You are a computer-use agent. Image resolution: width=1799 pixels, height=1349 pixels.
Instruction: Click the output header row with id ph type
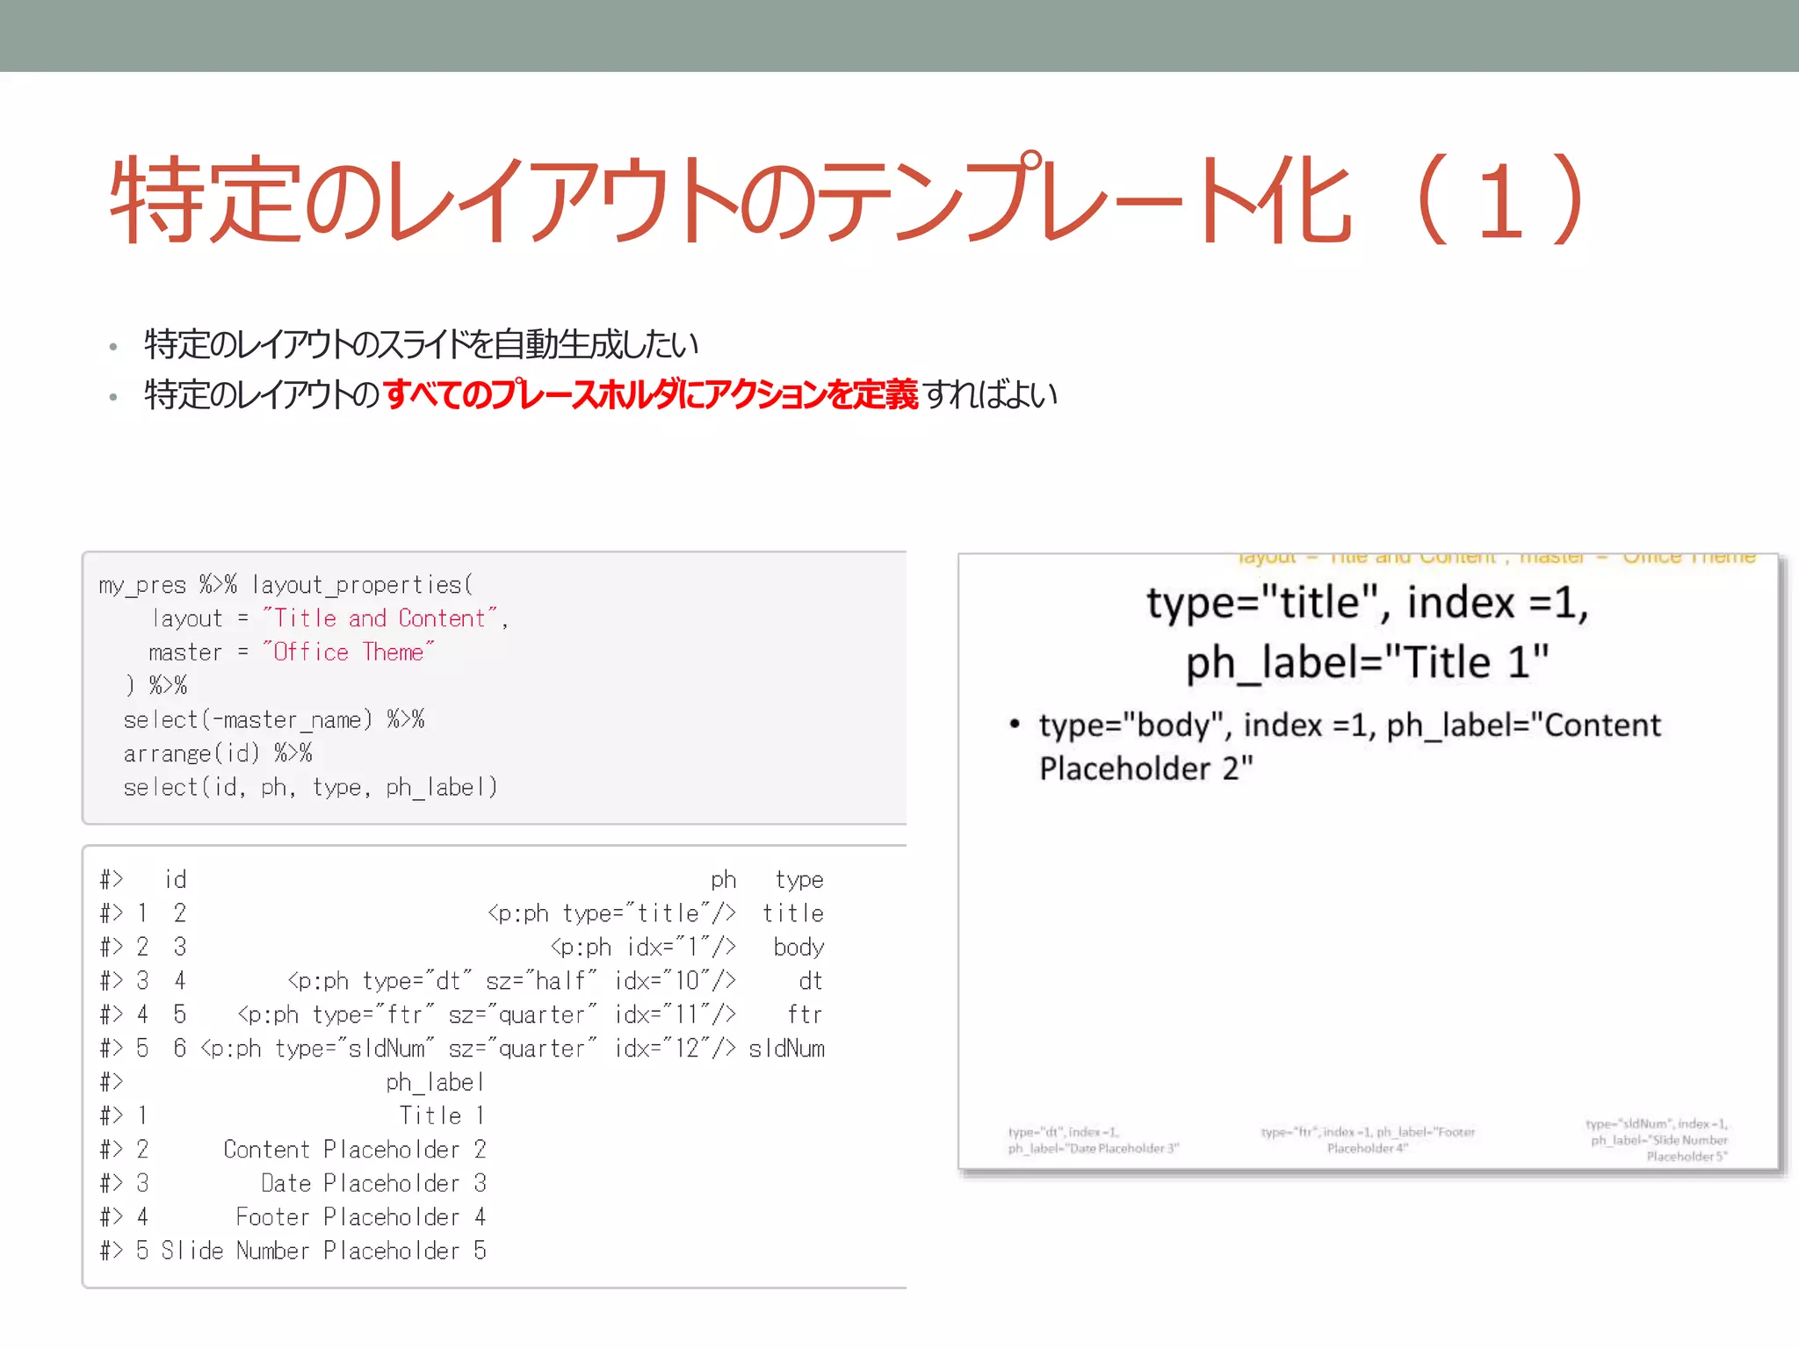(461, 879)
